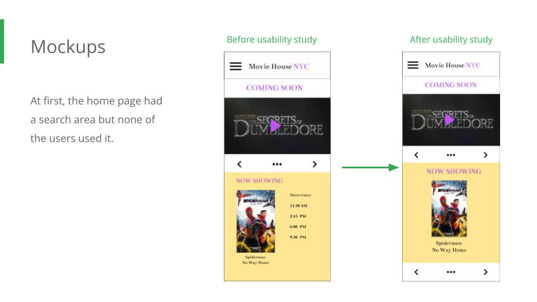
Task: Click Movie House NYC title in After mockup
Action: pos(453,65)
